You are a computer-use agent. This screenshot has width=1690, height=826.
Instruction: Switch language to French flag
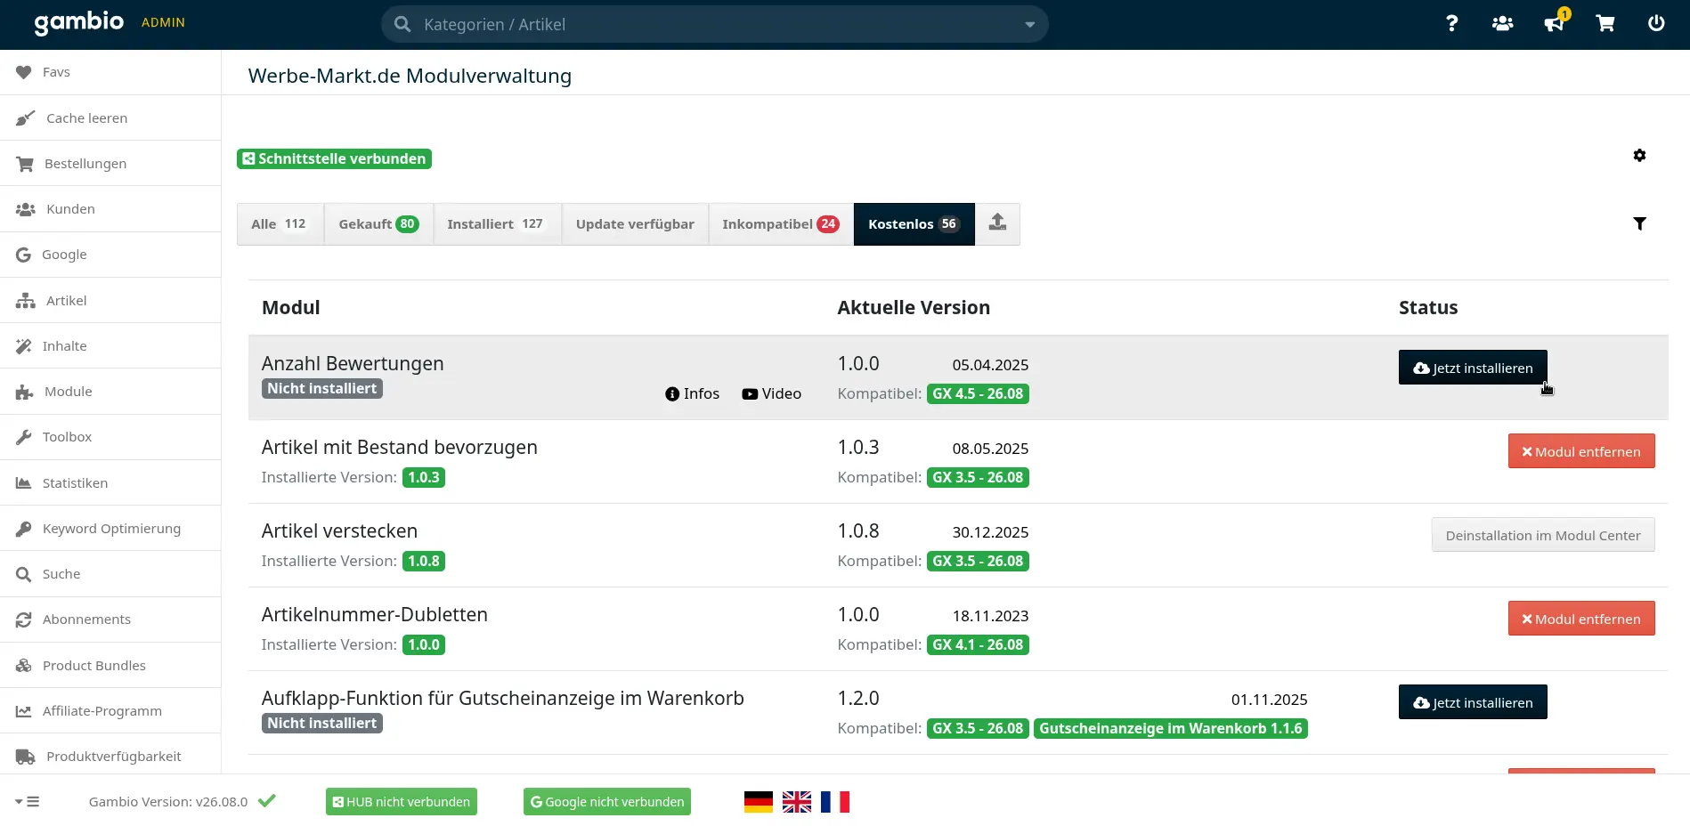[835, 802]
